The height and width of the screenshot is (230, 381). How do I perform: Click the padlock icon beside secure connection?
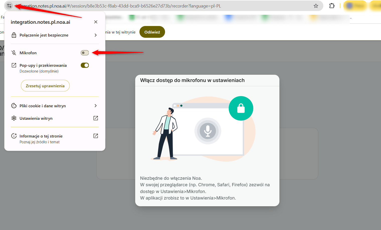(14, 35)
